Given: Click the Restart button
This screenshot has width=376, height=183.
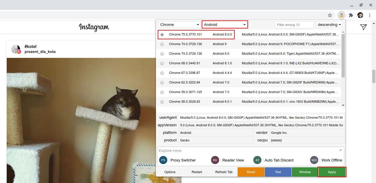Looking at the screenshot, I should tap(197, 172).
